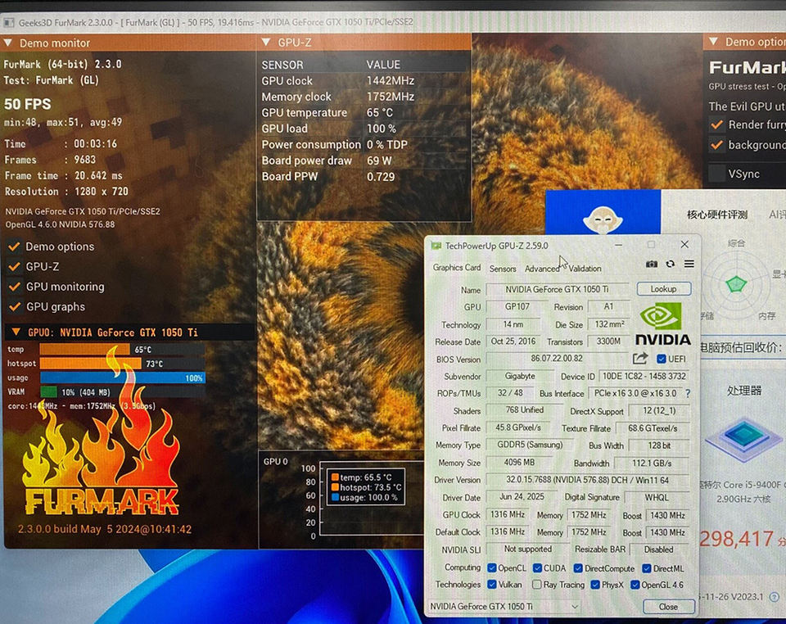Click the GPU temperature 65 °C row

point(364,112)
